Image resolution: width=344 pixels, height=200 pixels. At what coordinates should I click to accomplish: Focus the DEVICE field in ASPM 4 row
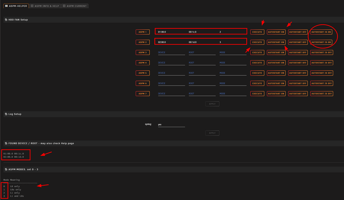[x=171, y=63]
